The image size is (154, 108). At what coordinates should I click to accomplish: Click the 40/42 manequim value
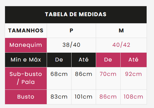121,45
